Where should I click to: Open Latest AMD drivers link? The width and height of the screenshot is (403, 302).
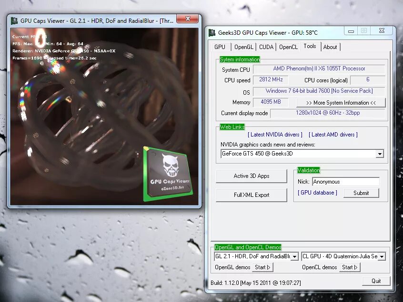[333, 135]
